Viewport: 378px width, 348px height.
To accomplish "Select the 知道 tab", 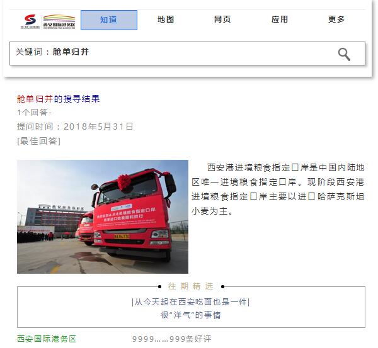I will click(109, 20).
